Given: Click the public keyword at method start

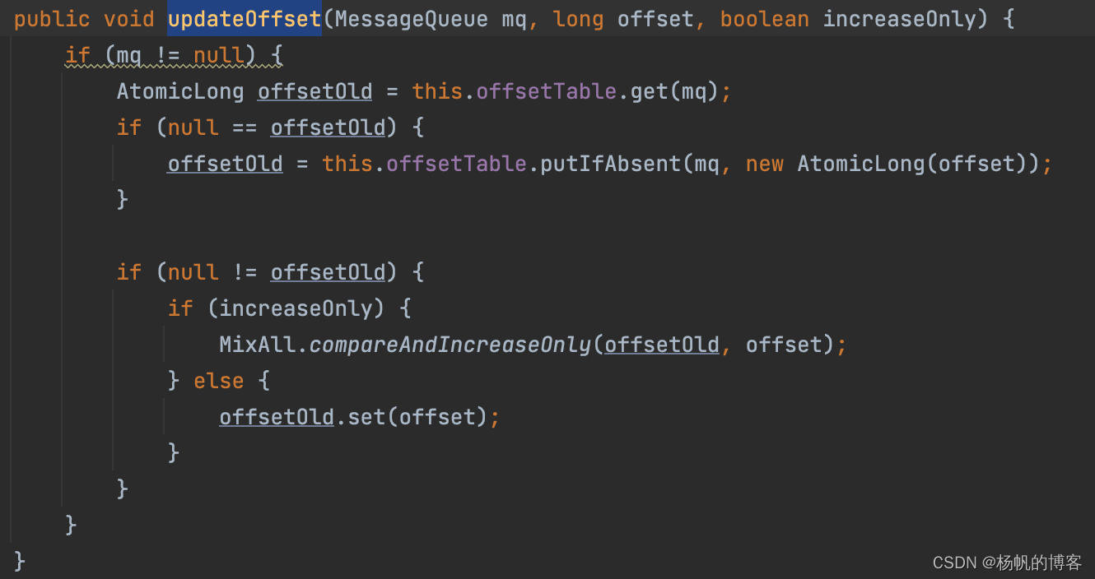Looking at the screenshot, I should 51,18.
